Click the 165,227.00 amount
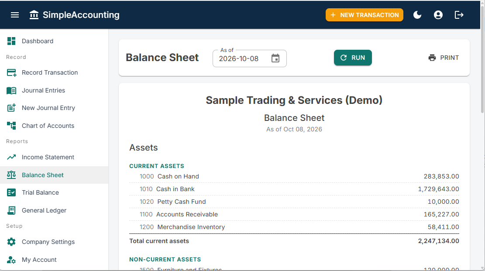This screenshot has width=485, height=271. click(x=441, y=214)
